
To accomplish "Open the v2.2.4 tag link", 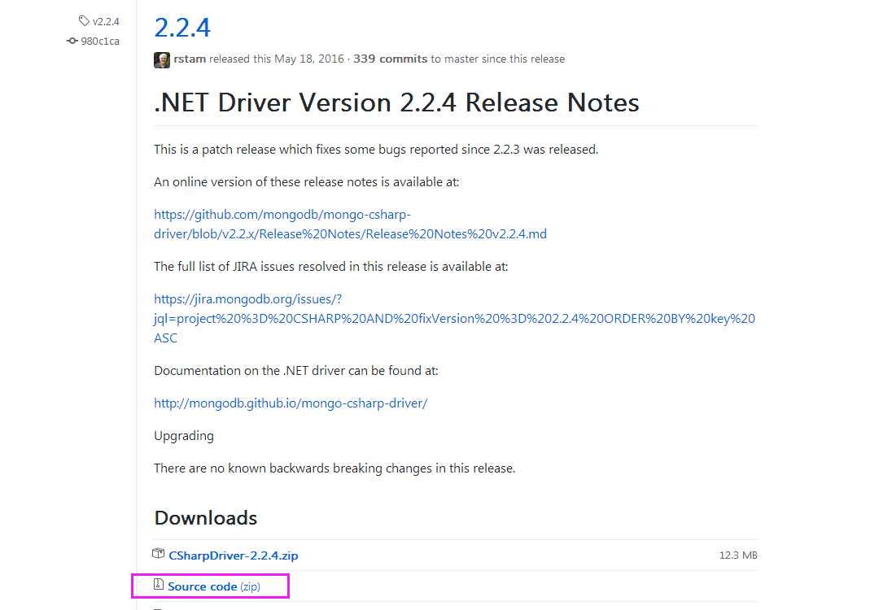I will tap(106, 22).
